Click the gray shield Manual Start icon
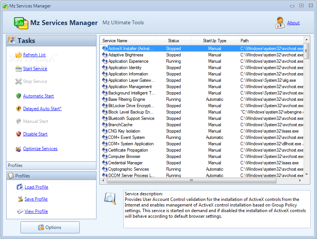The width and height of the screenshot is (317, 239). [x=18, y=121]
